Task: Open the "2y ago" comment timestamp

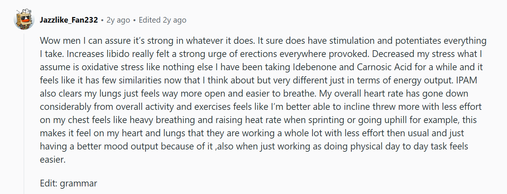Action: point(118,20)
